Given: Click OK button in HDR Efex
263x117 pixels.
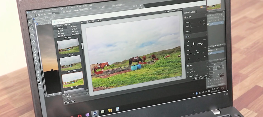Looking at the screenshot, I should (203, 77).
